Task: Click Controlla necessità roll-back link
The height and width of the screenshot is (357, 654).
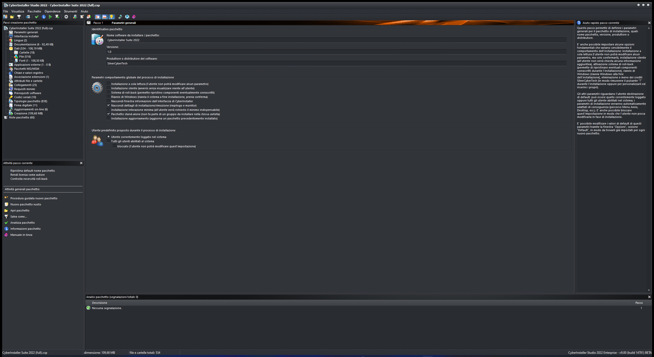Action: (x=29, y=179)
